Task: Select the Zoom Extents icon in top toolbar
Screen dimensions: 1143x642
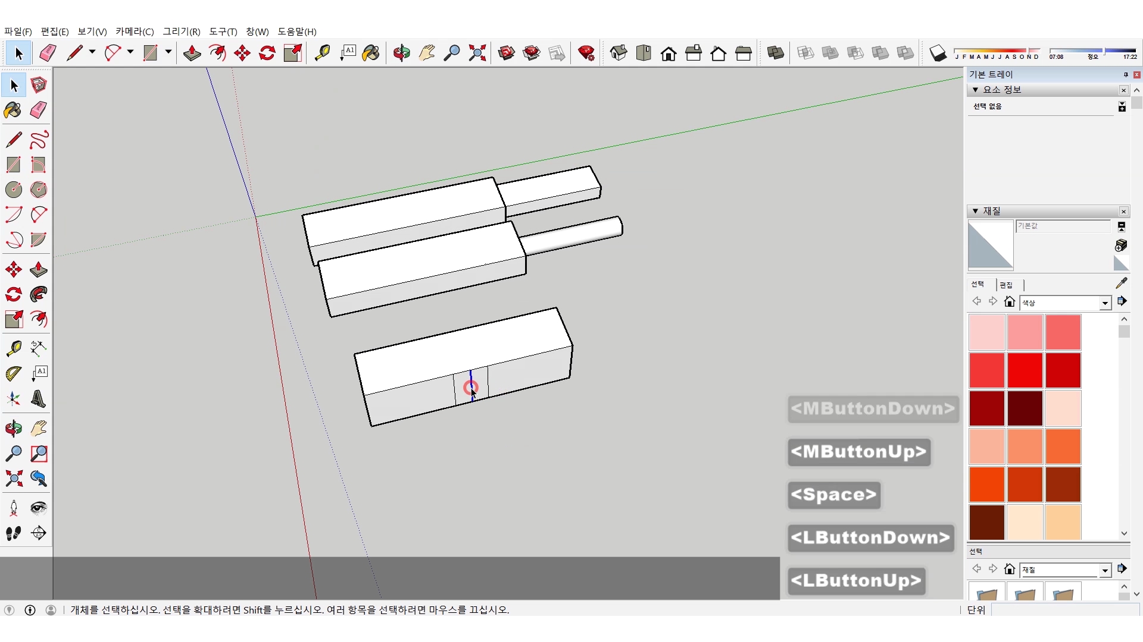Action: [477, 53]
